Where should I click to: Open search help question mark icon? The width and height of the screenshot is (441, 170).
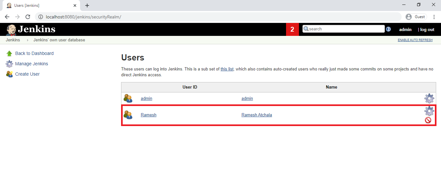[x=388, y=29]
